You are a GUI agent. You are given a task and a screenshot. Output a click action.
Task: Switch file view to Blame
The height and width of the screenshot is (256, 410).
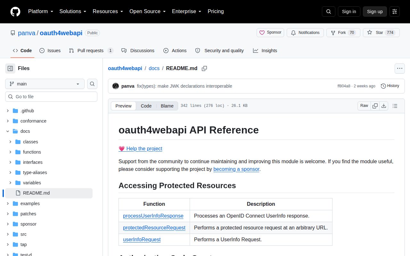(x=167, y=106)
